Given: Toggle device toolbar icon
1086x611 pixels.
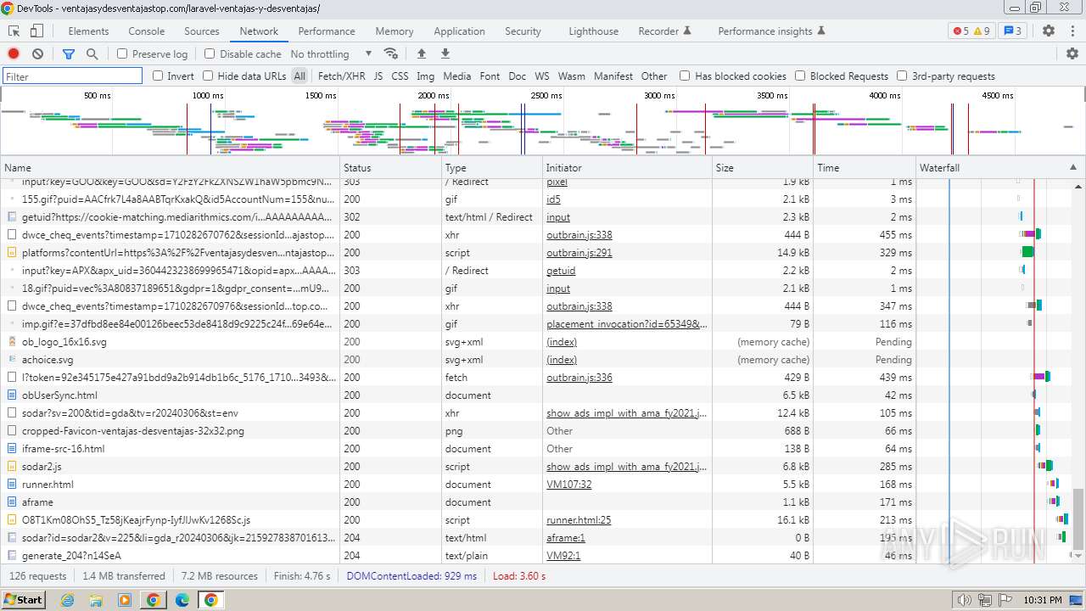Looking at the screenshot, I should pos(36,31).
